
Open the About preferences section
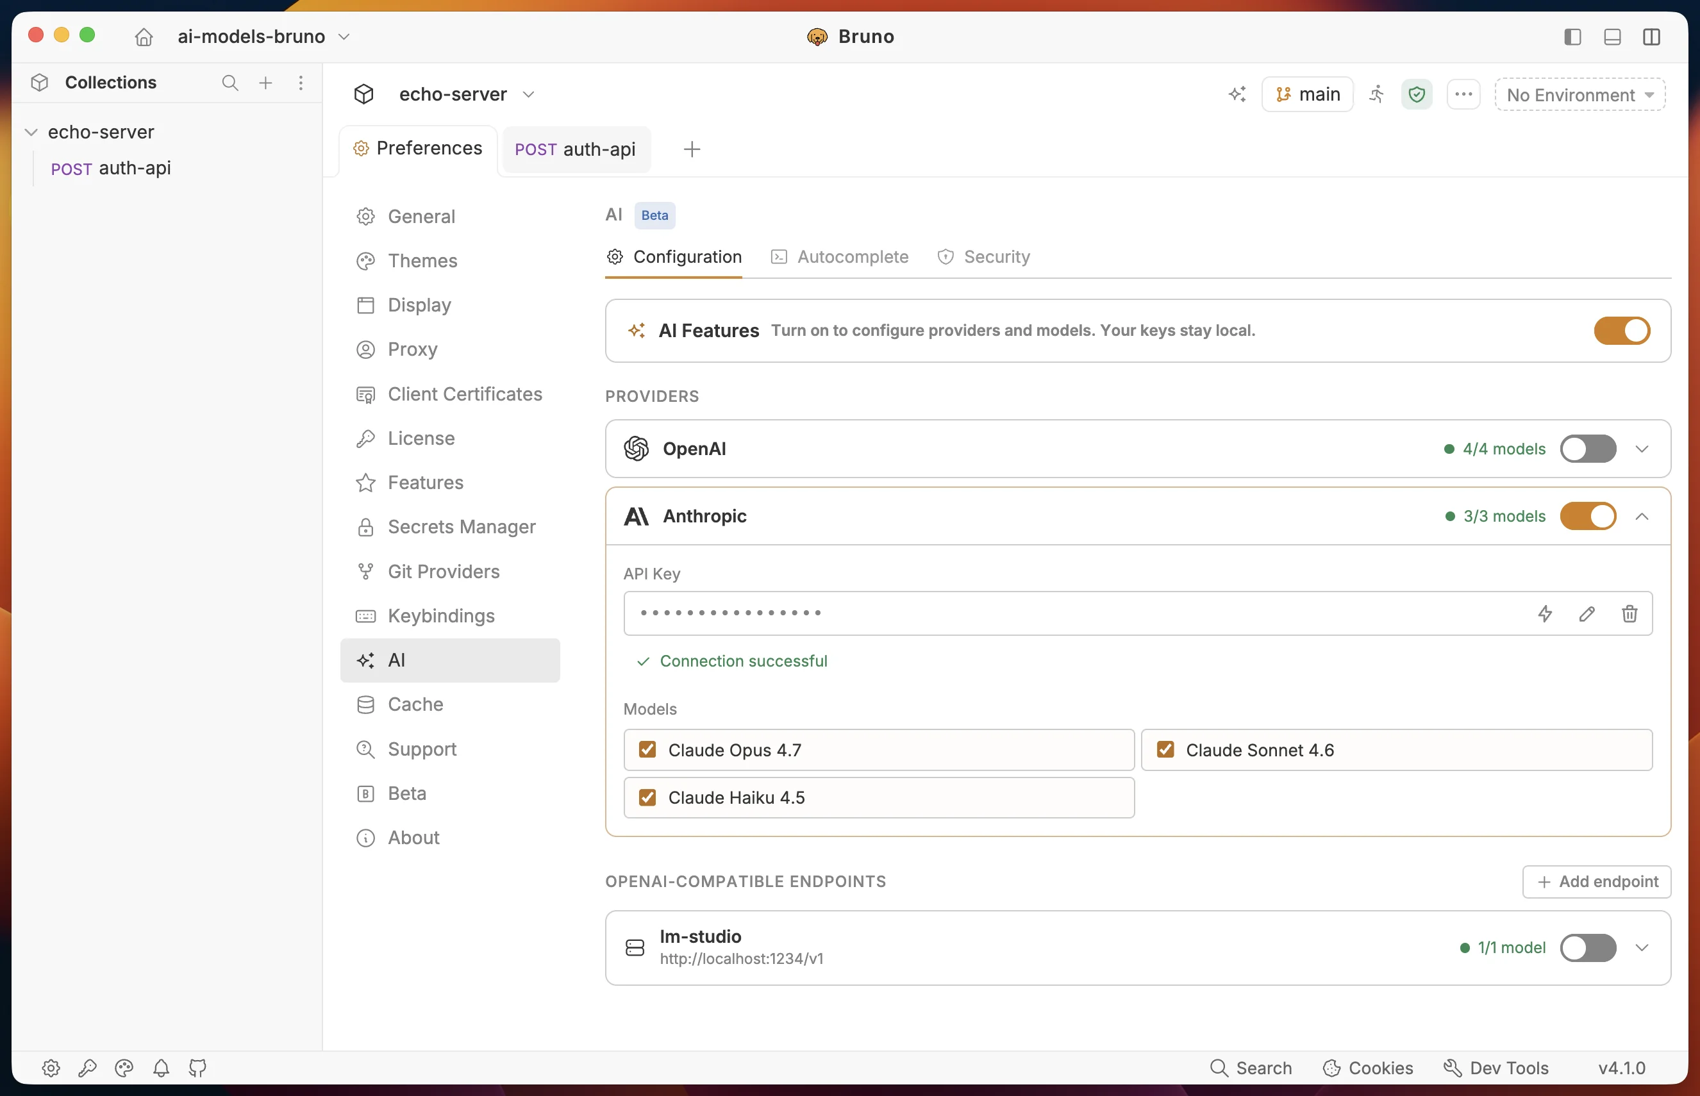[450, 838]
